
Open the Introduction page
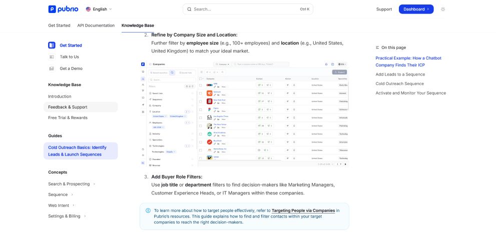tap(60, 96)
